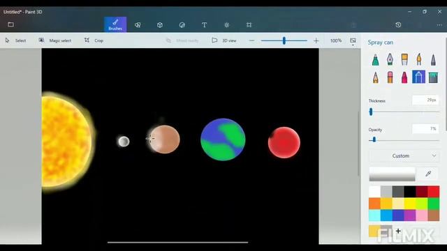Click the zoom level slider handle
447x251 pixels.
(284, 40)
